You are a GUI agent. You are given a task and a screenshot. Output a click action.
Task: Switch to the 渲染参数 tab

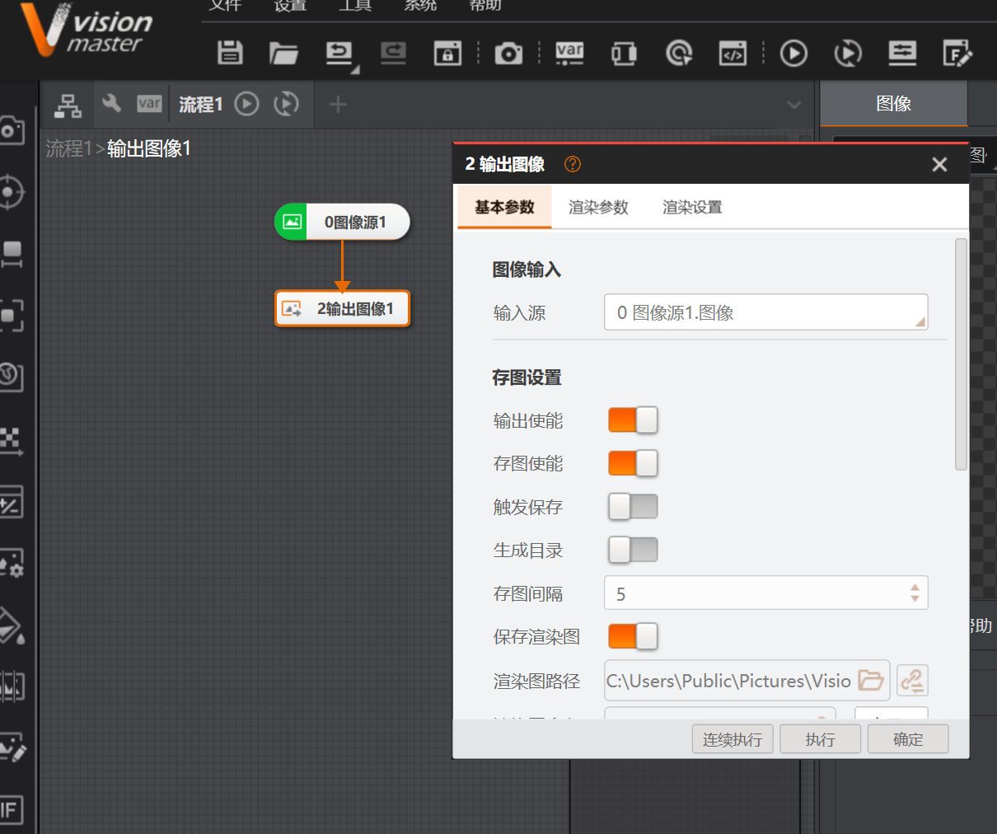[x=598, y=208]
